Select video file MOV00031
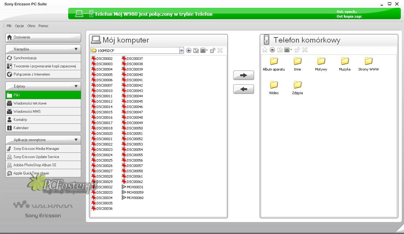 pyautogui.click(x=133, y=187)
